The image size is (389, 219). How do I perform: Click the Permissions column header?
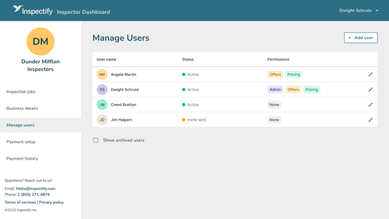coord(278,59)
